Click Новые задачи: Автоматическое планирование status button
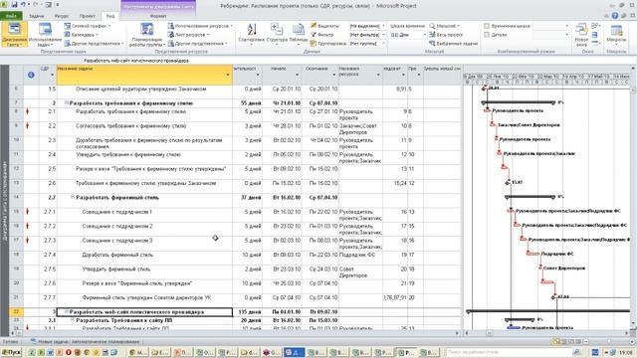This screenshot has width=637, height=358. click(x=86, y=342)
